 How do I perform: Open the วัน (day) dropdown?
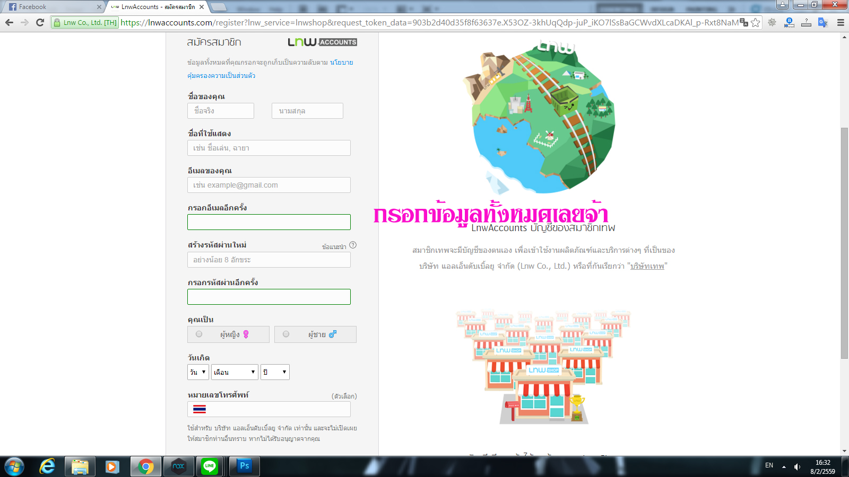click(197, 372)
